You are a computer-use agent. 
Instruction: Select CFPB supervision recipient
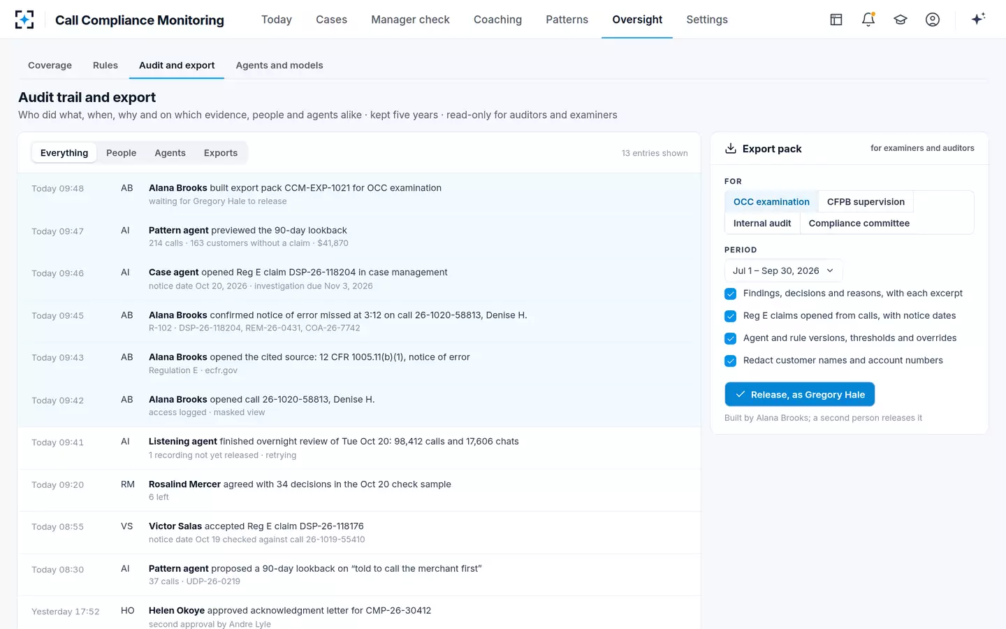click(x=866, y=202)
